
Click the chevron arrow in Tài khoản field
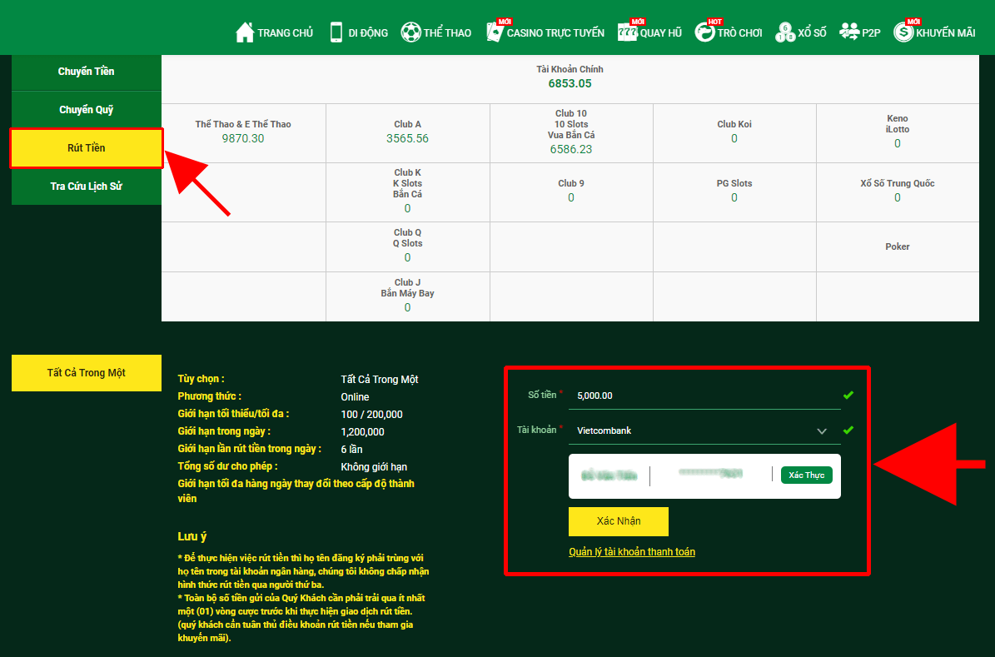pos(822,431)
